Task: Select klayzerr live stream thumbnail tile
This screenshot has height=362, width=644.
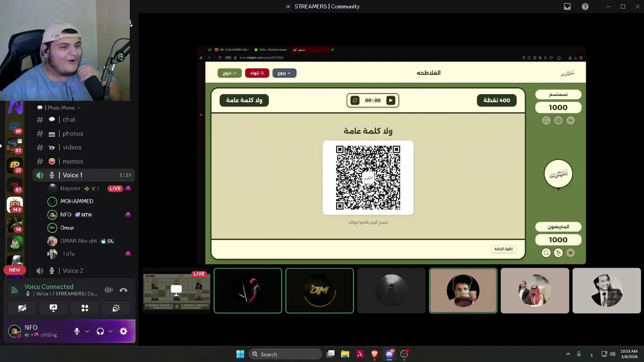Action: (177, 291)
